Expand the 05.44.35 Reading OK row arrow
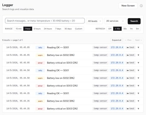Screen dimensions: 146x115 [x=138, y=93]
